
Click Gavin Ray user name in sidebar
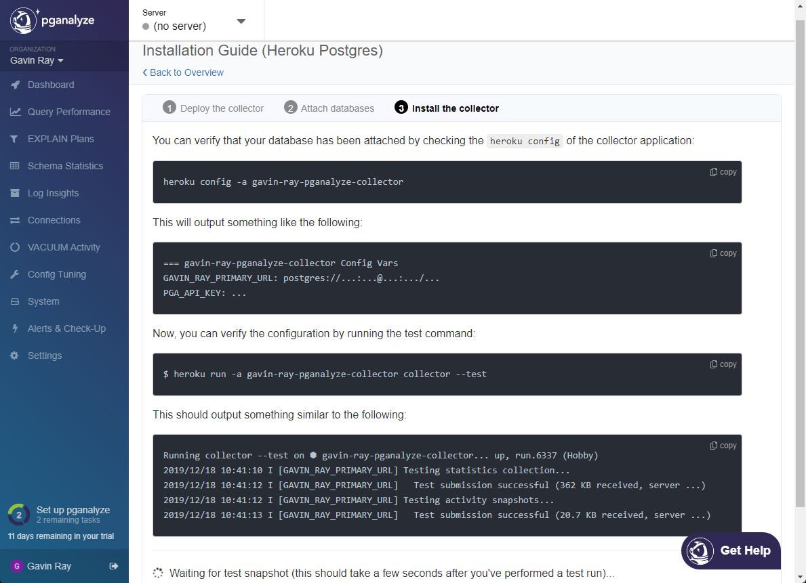pos(49,566)
